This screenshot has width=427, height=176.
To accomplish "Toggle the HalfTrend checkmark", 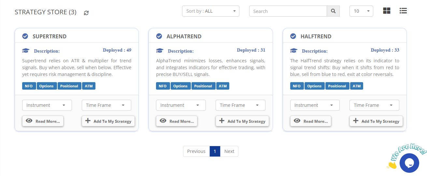I will 293,36.
